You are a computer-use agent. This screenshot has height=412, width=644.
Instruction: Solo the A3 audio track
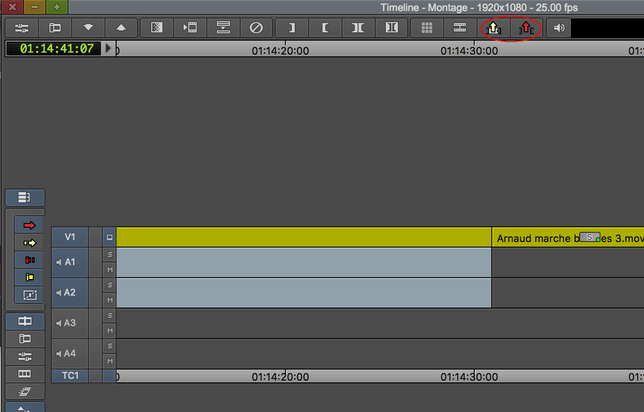(110, 315)
